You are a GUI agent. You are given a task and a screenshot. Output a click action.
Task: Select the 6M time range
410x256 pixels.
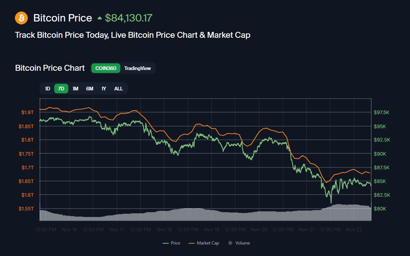coord(89,89)
